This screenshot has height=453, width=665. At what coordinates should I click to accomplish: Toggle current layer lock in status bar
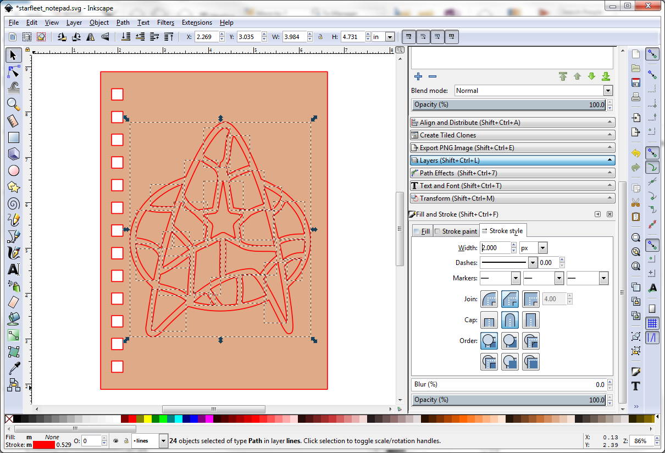tap(126, 440)
